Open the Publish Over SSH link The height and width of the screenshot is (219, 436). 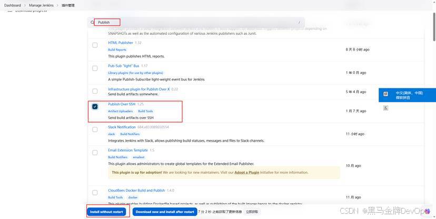pos(122,104)
